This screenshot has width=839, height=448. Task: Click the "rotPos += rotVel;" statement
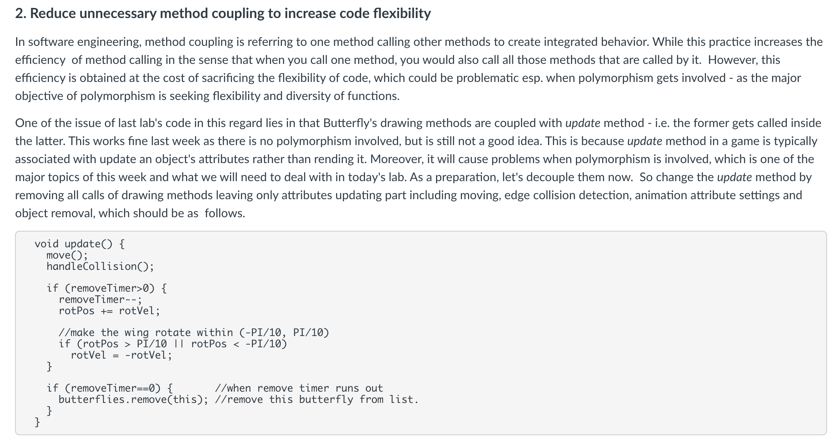pos(109,311)
